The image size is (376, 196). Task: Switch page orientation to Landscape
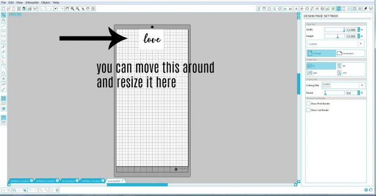click(350, 54)
